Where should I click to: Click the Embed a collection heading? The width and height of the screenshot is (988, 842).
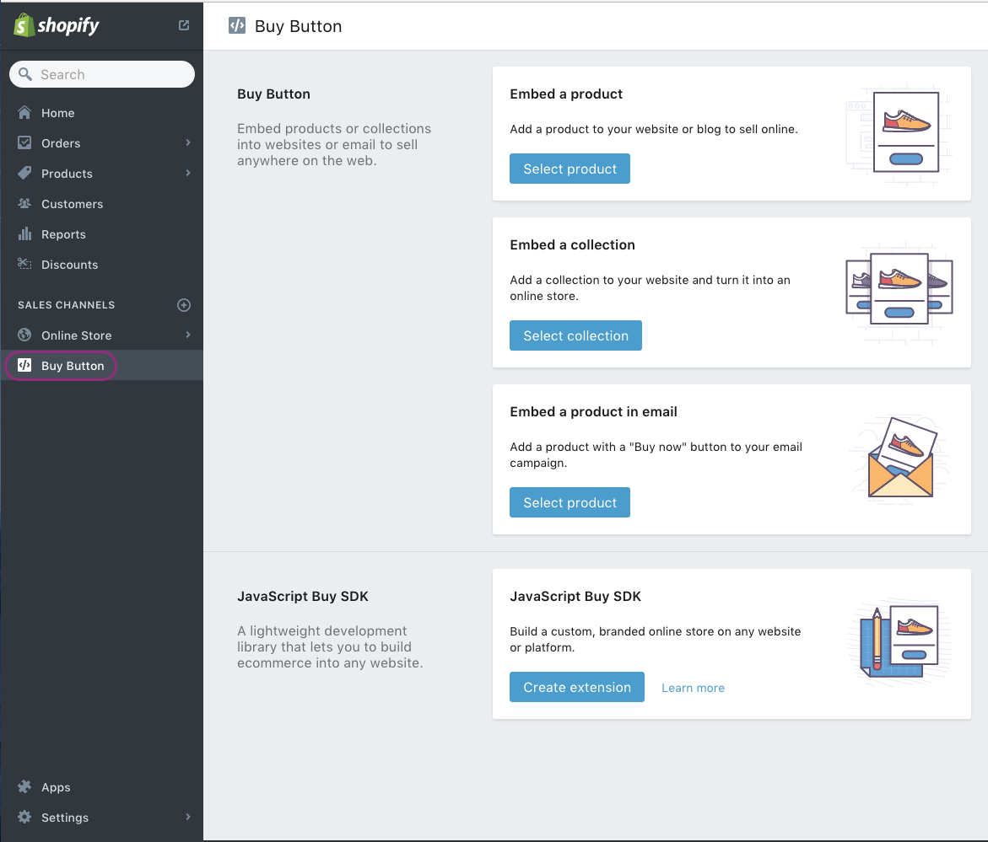click(x=572, y=244)
